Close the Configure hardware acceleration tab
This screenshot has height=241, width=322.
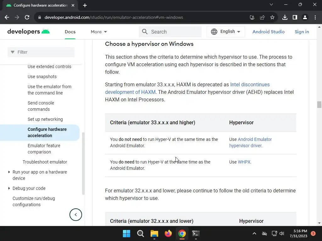point(73,5)
